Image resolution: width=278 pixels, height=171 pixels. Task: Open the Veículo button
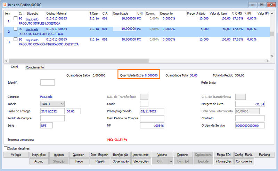coord(16,155)
